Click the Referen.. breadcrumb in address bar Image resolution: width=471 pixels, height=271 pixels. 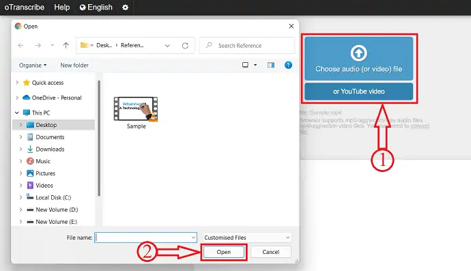click(x=132, y=45)
